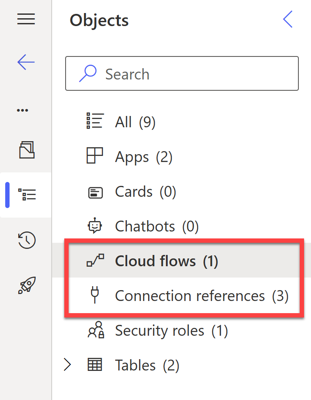Select Cloud flows (1) item
This screenshot has width=311, height=400.
click(x=167, y=261)
